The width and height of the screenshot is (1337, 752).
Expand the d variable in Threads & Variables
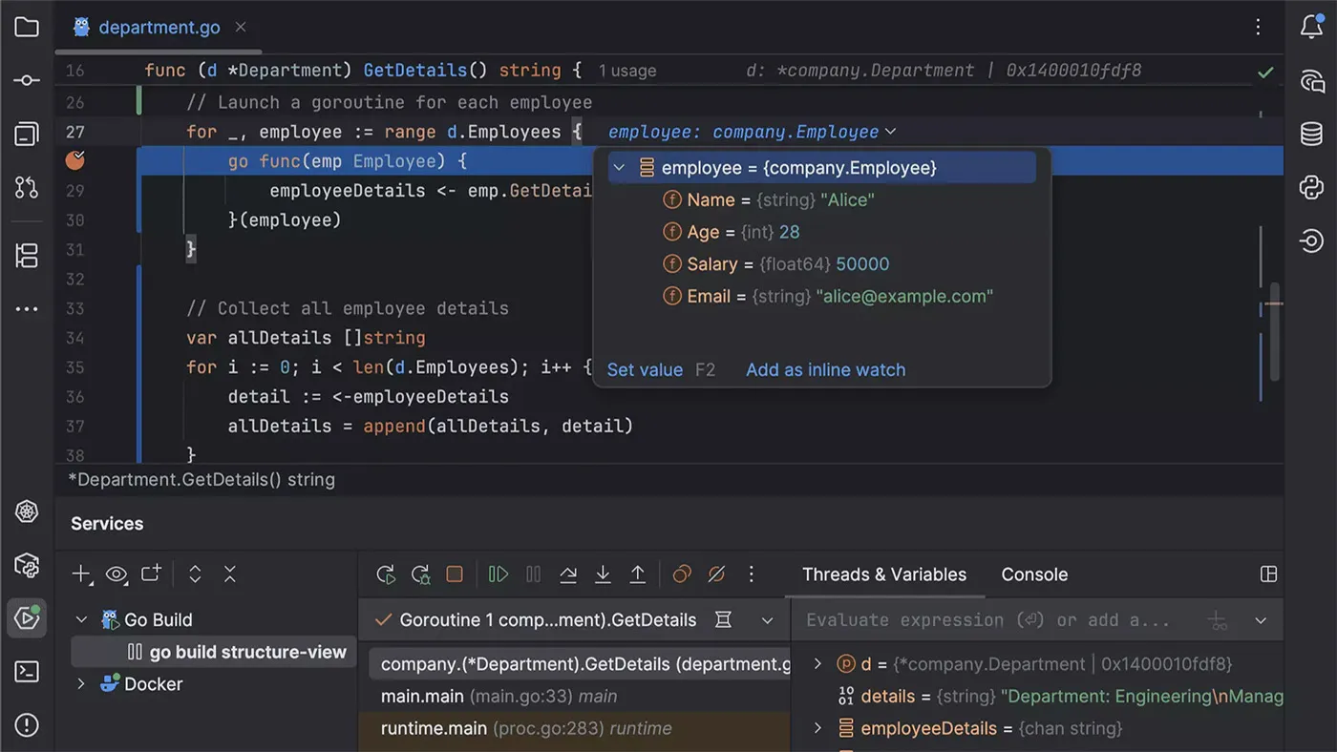click(817, 663)
